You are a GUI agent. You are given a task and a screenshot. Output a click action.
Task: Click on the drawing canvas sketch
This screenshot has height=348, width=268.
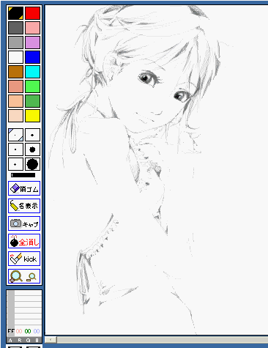click(157, 170)
